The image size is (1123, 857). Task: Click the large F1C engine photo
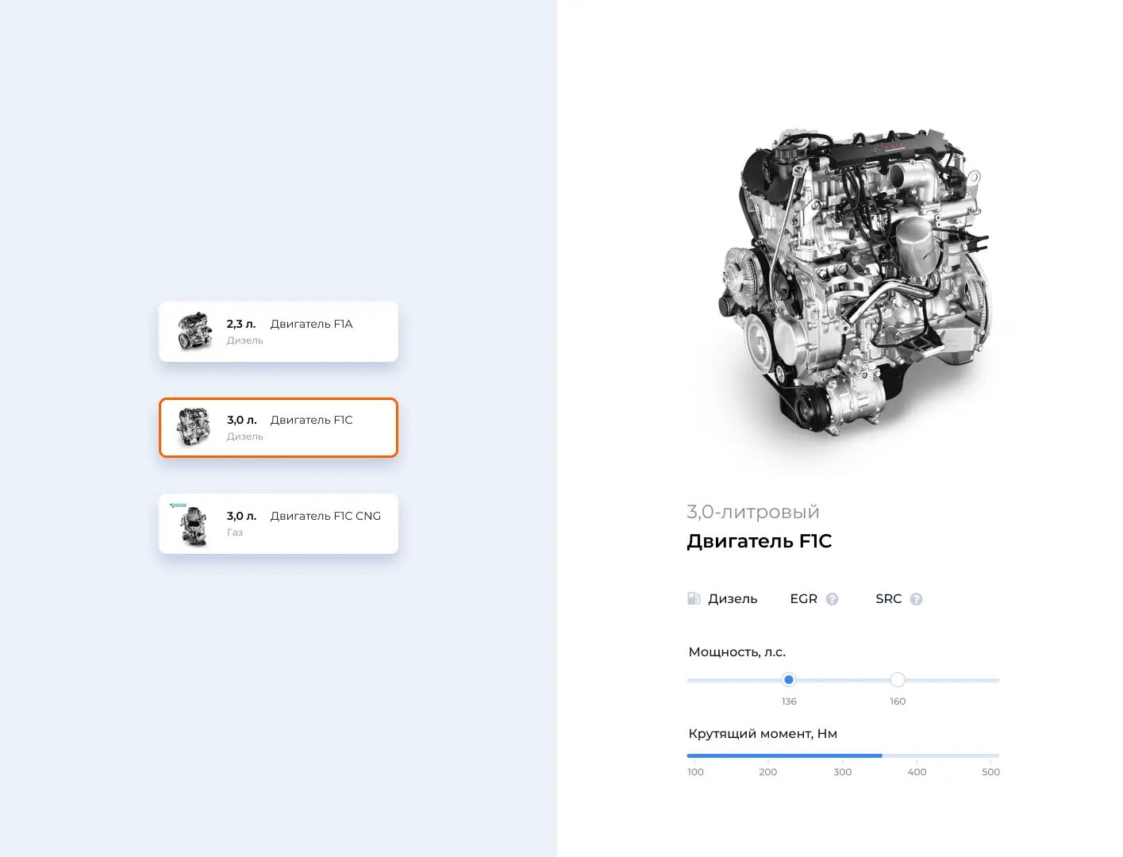853,286
